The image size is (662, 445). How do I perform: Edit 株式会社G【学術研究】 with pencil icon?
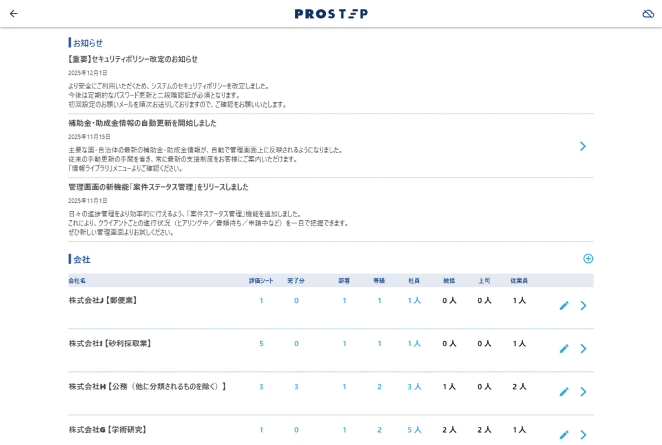(564, 435)
